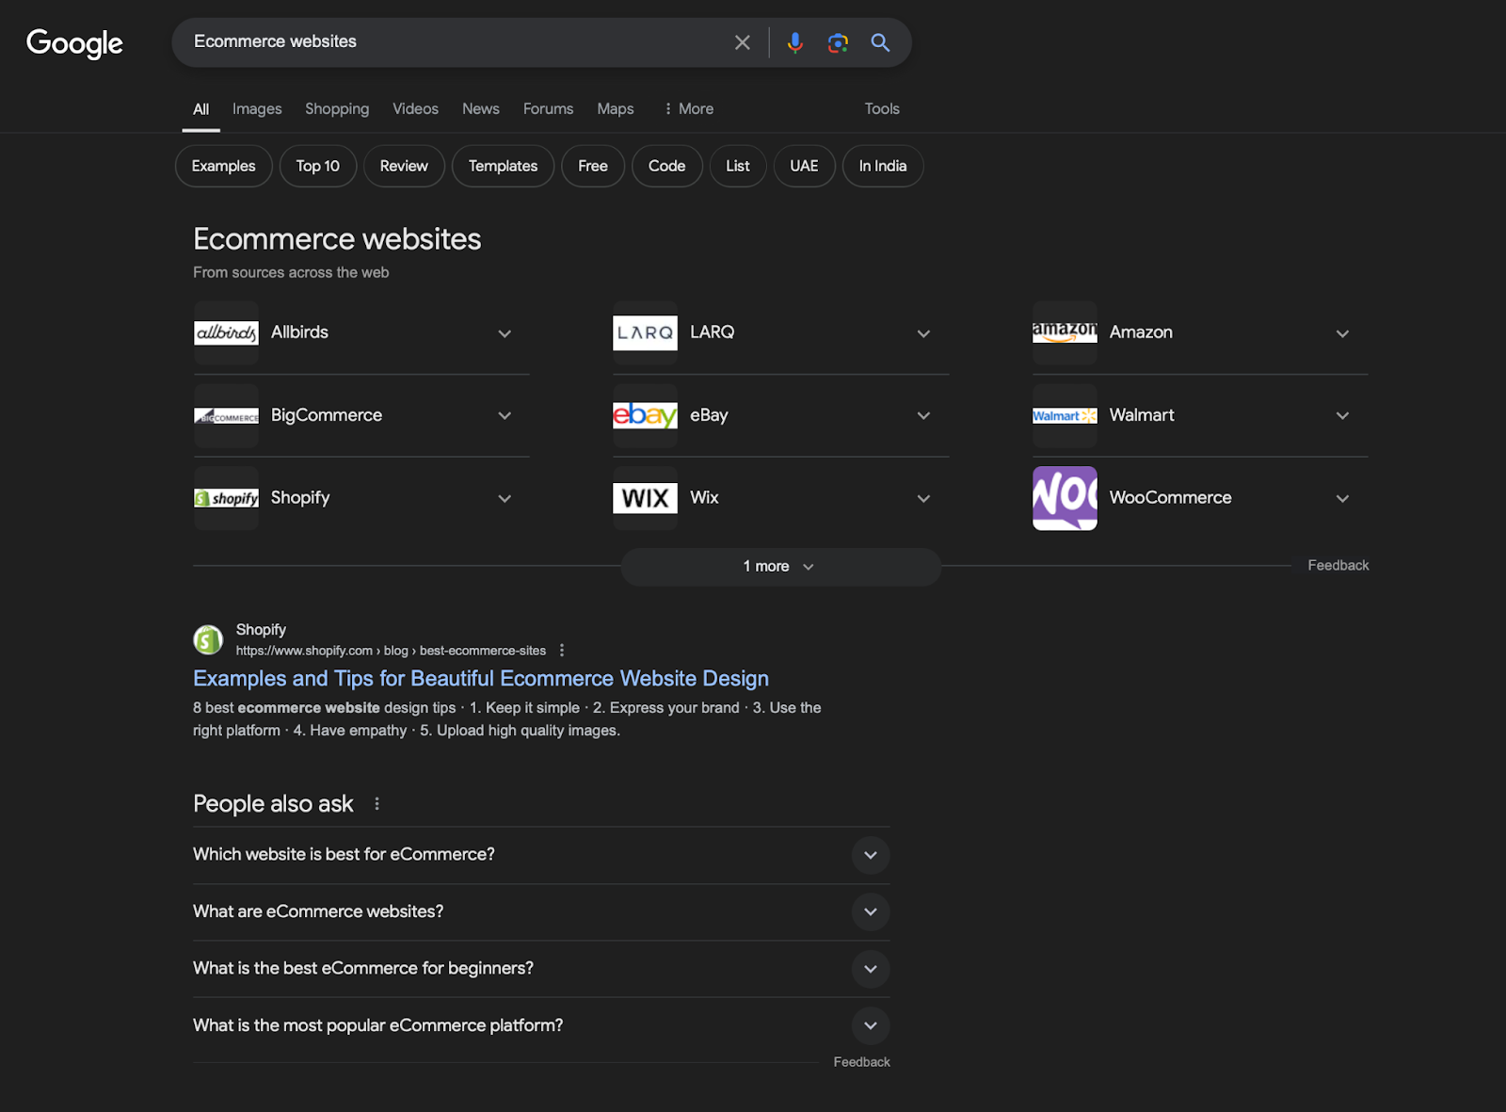Viewport: 1506px width, 1112px height.
Task: Switch to the News tab
Action: click(480, 109)
